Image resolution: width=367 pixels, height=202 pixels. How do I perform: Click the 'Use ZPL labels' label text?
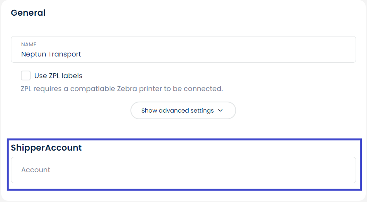point(59,76)
